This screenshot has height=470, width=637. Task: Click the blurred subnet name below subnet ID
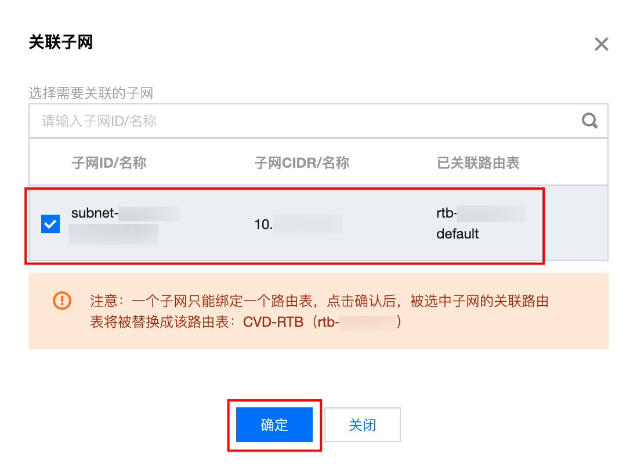(113, 234)
